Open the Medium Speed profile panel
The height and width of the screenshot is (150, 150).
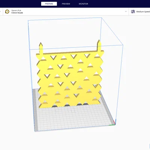pyautogui.click(x=139, y=12)
